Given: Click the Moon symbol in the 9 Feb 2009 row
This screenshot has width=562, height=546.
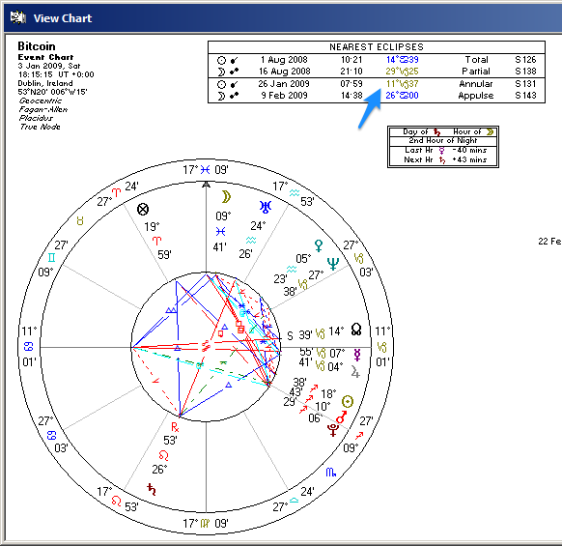Looking at the screenshot, I should [221, 96].
